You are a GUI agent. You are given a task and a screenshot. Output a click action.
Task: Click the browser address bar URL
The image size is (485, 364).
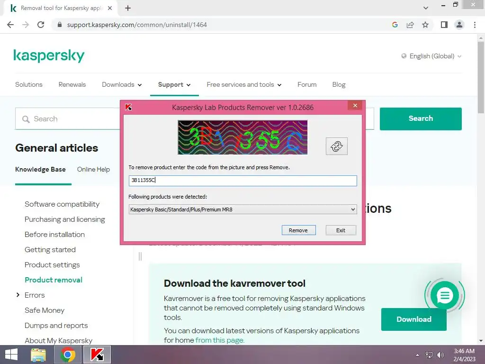tap(137, 25)
